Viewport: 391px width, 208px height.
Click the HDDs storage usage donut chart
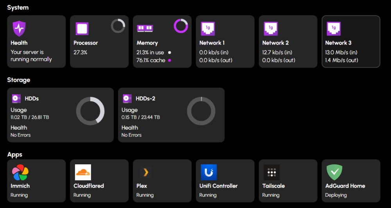[90, 111]
